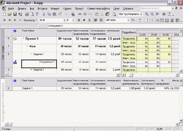The image size is (183, 131).
Task: Click the Save icon in the toolbar
Action: click(15, 14)
